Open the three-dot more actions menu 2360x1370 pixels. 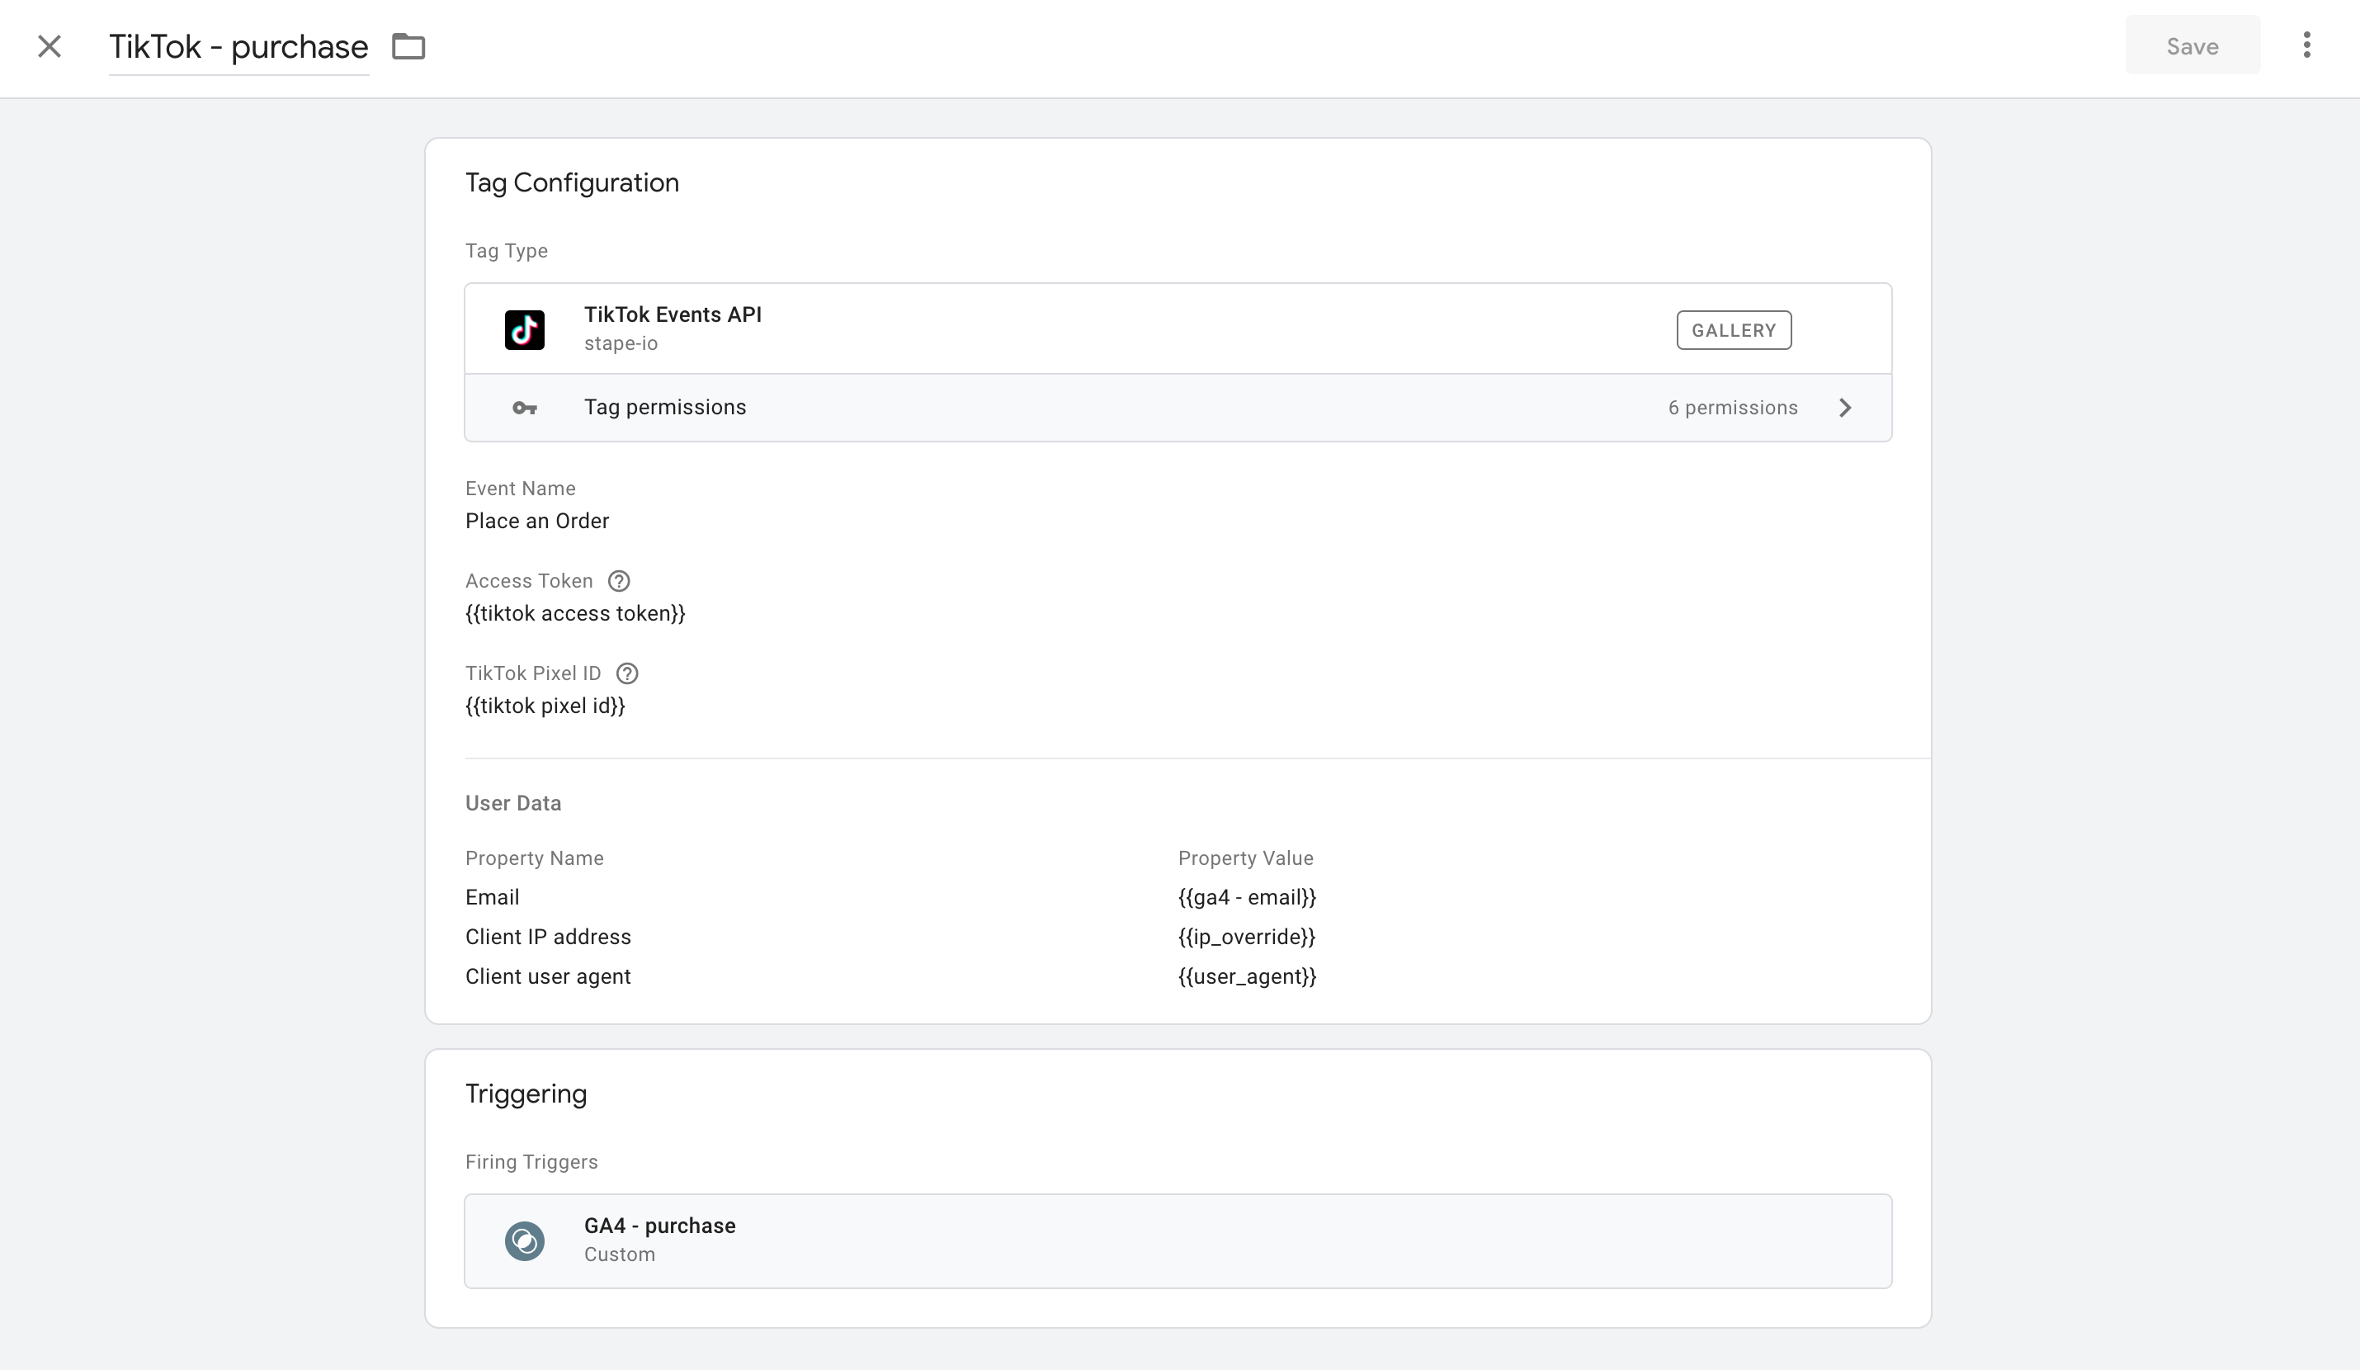2306,45
